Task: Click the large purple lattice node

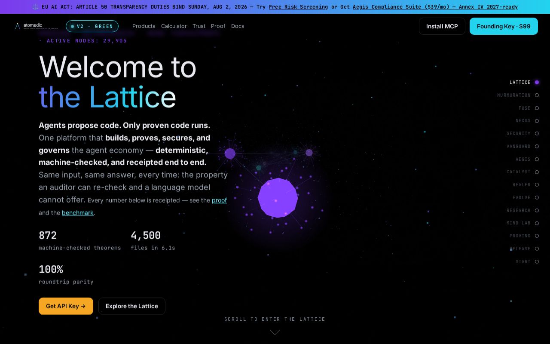Action: coord(278,198)
